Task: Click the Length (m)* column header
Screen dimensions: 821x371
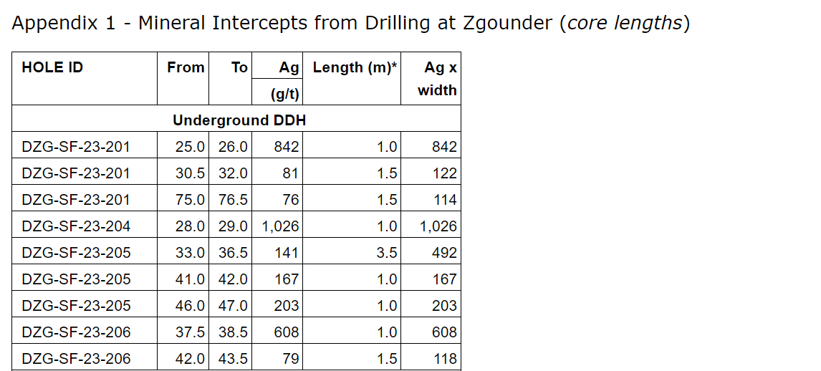Action: click(355, 68)
